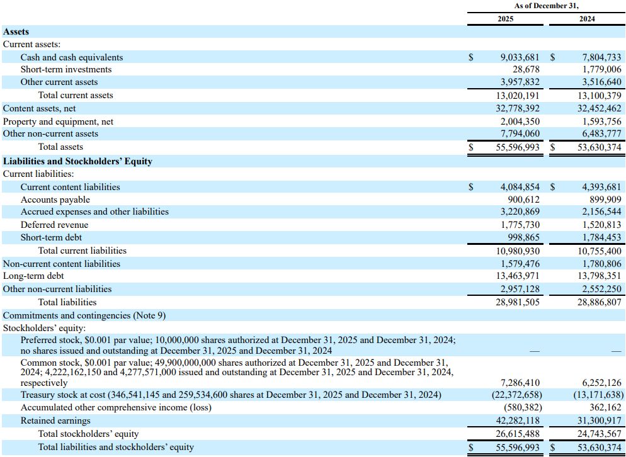Select Property and equipment, net label
Image resolution: width=626 pixels, height=457 pixels.
(x=58, y=121)
